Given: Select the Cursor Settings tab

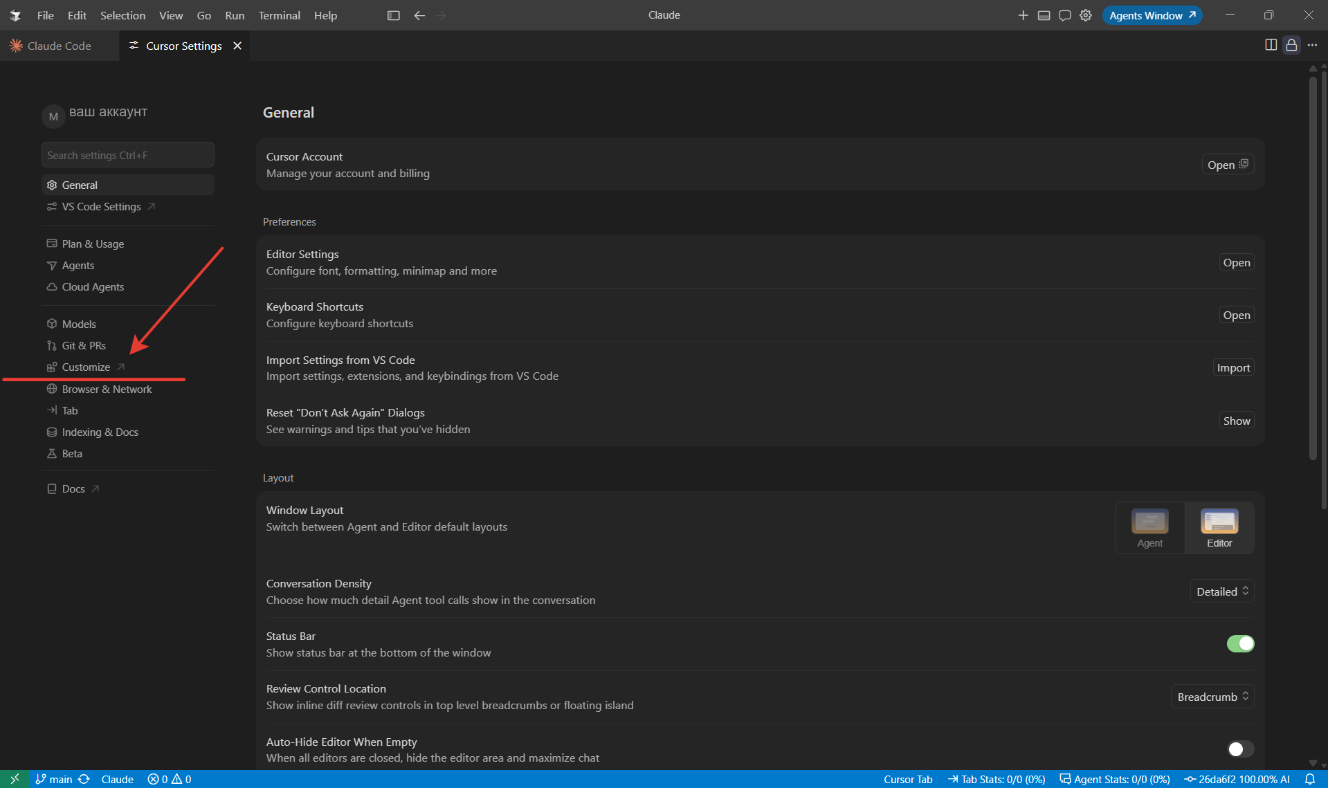Looking at the screenshot, I should click(x=184, y=46).
